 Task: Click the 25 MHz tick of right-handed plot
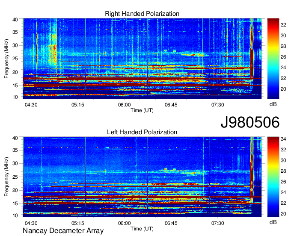click(15, 59)
